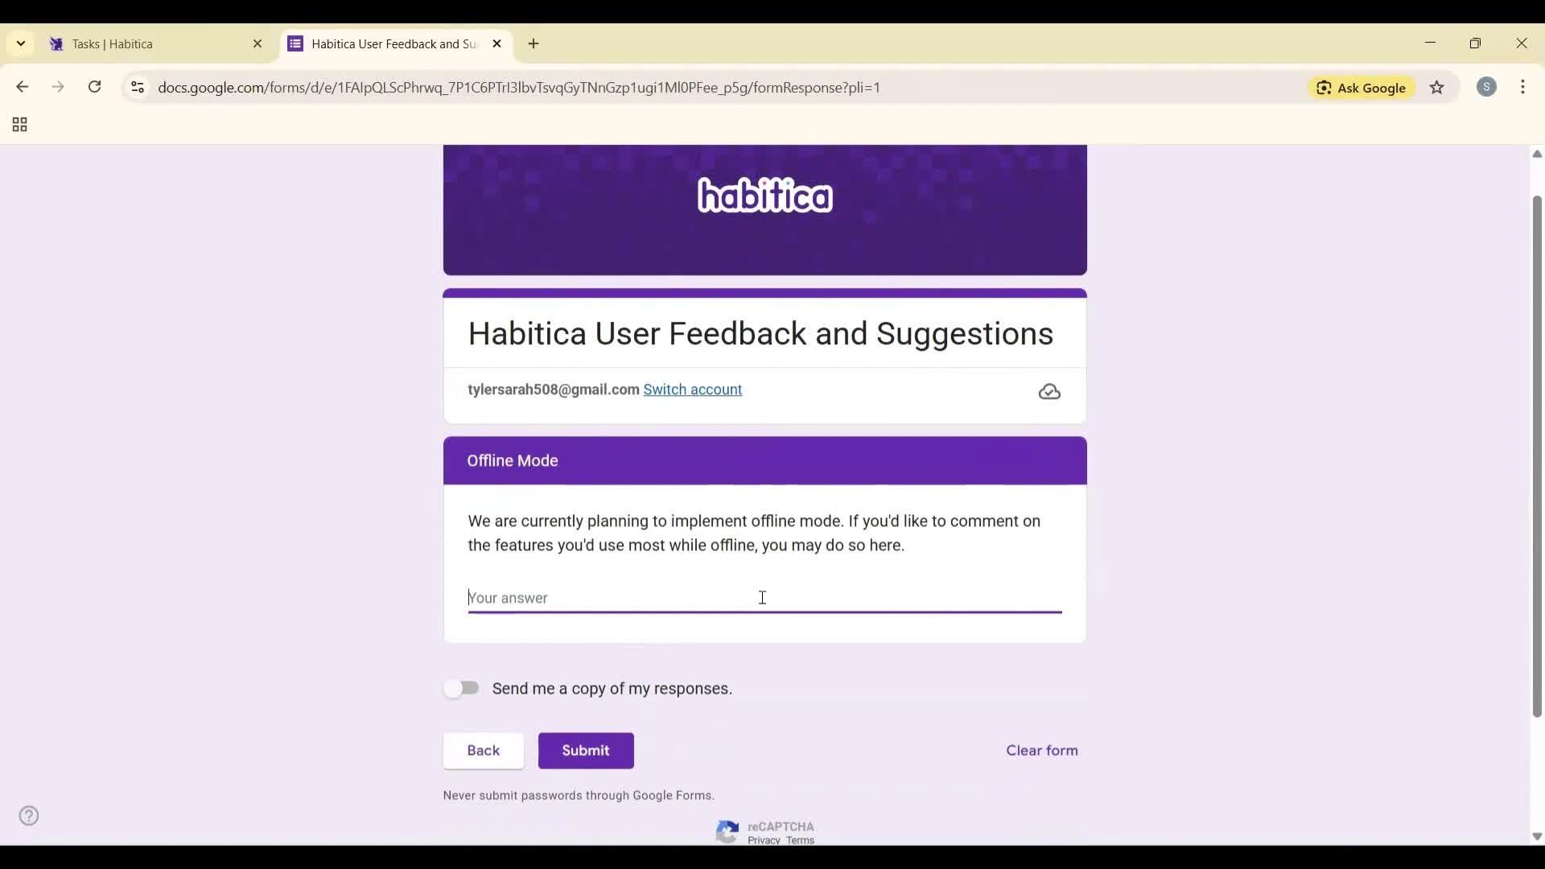Open Chrome's three-dot menu

pos(1524,87)
